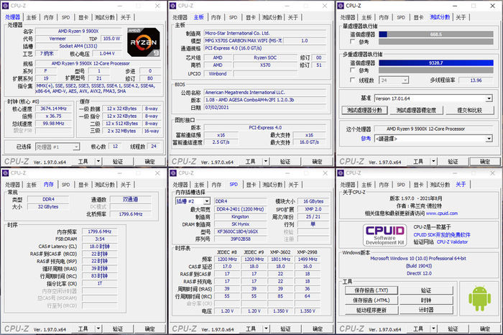This screenshot has height=335, width=503.
Task: Click the 测试处理器稳定度 button
Action: [416, 110]
